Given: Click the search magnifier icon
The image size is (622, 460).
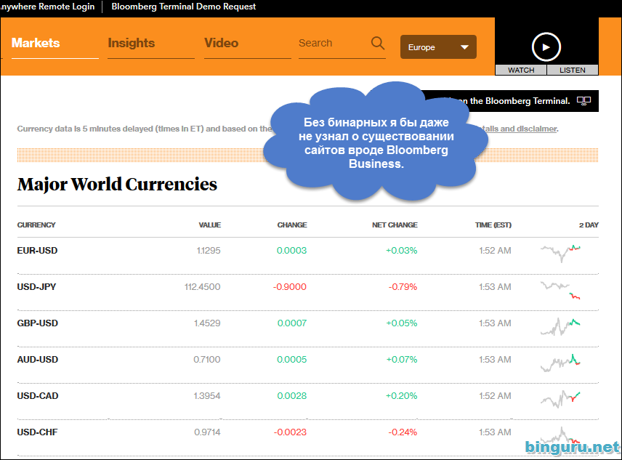Looking at the screenshot, I should pos(378,43).
